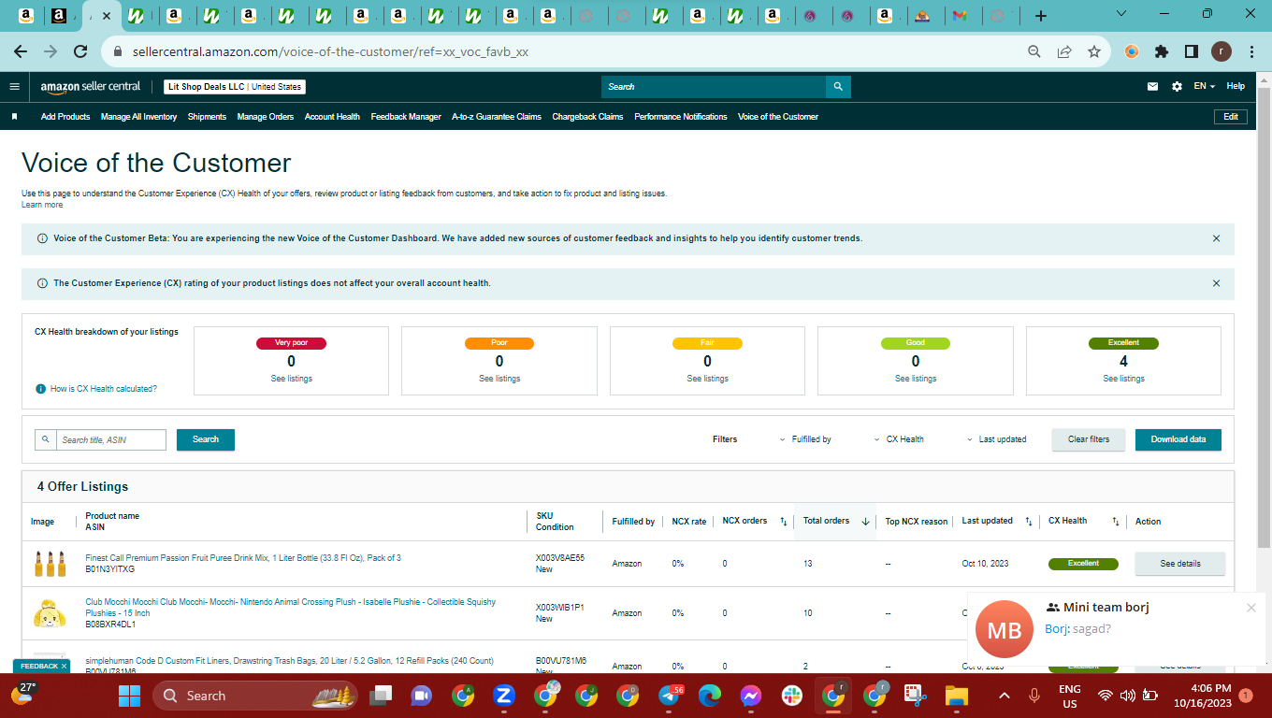Dismiss the CX rating account health notice

1216,283
